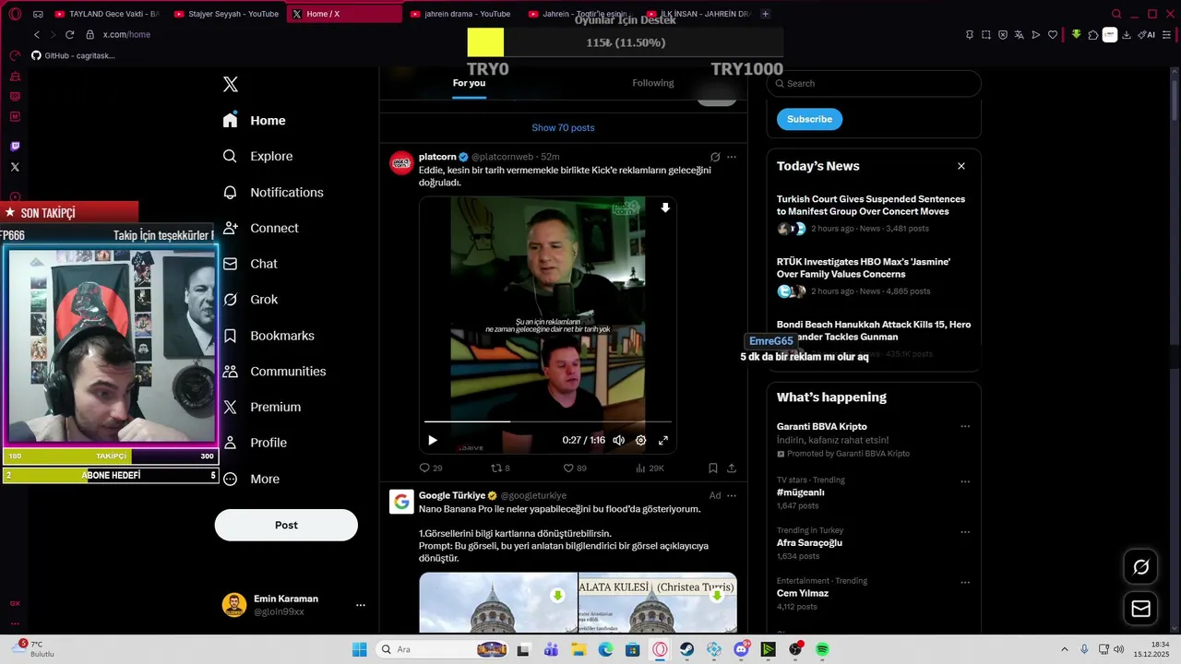Open more options for #mügeanlı trend

965,481
